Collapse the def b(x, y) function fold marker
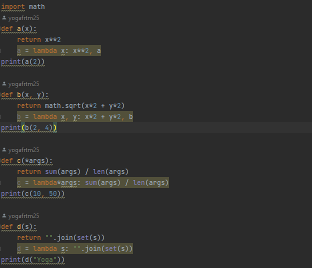Viewport: 312px width, 268px height. point(0,95)
